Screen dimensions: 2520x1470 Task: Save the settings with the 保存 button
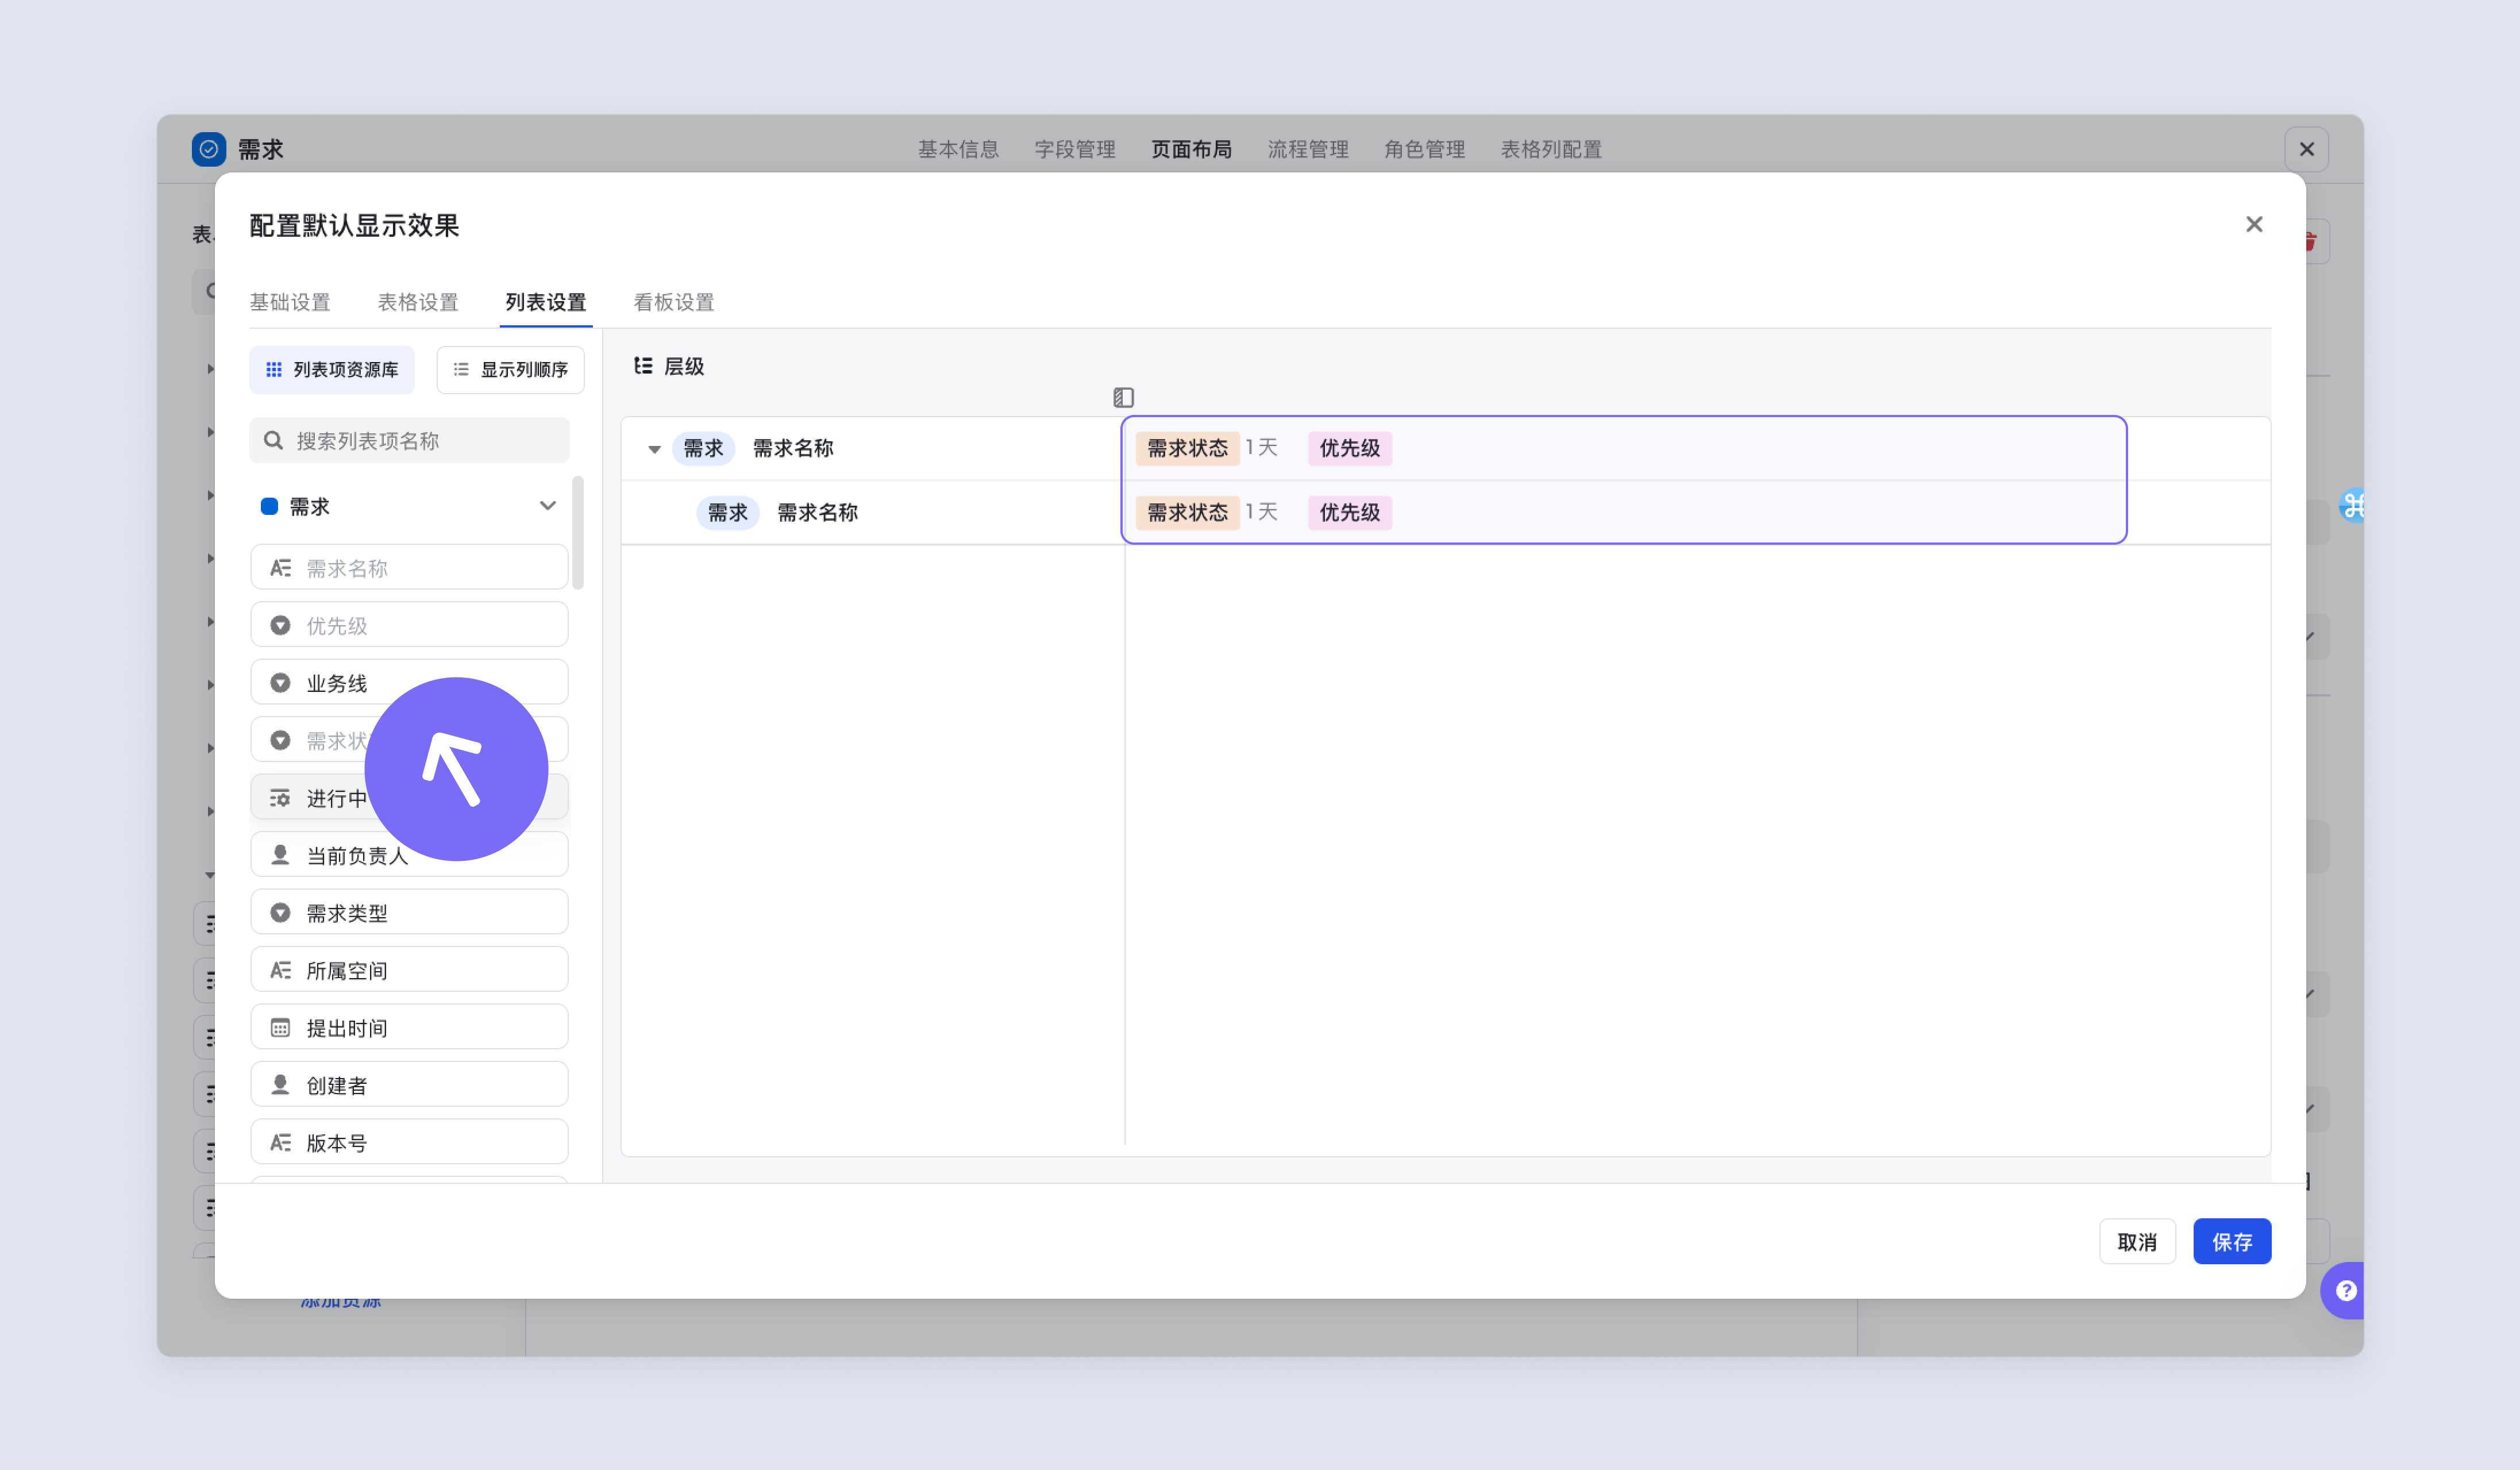tap(2232, 1242)
